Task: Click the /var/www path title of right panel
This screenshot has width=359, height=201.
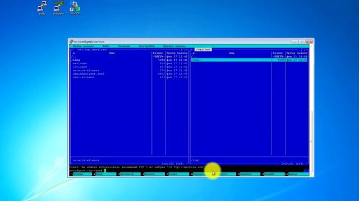Action: (x=203, y=50)
